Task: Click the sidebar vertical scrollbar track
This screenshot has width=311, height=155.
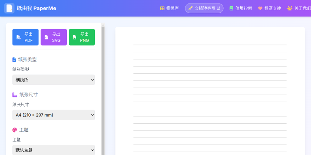Action: [103, 91]
